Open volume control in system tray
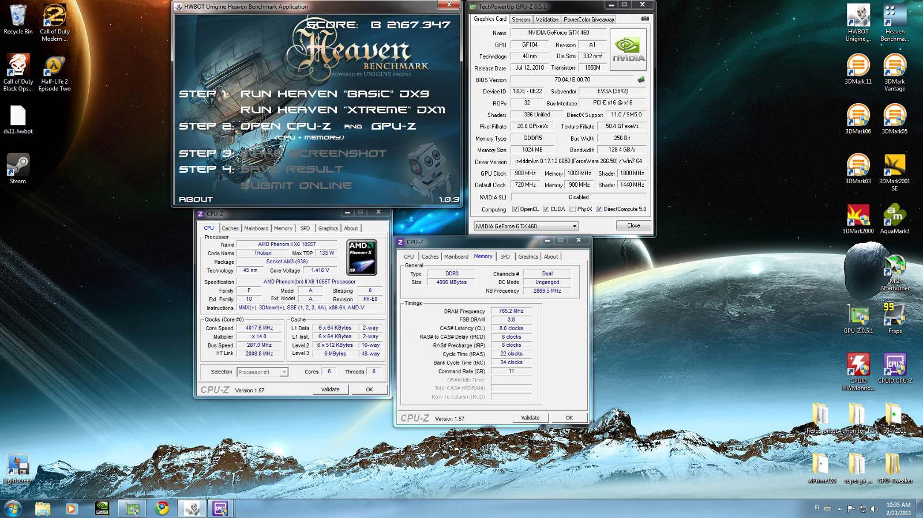 click(x=875, y=509)
